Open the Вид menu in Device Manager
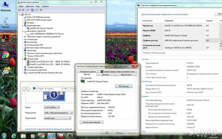 [x=38, y=6]
